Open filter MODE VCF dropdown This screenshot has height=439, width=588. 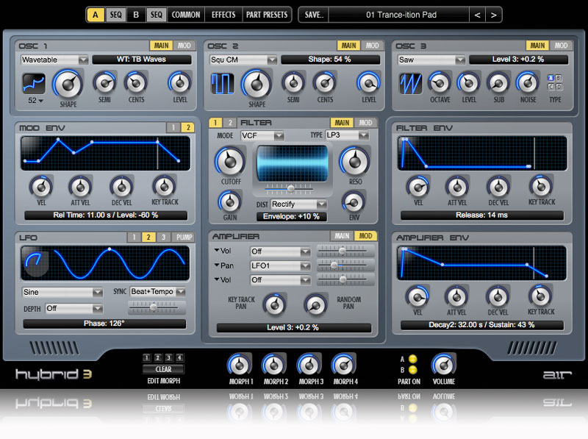pyautogui.click(x=262, y=135)
